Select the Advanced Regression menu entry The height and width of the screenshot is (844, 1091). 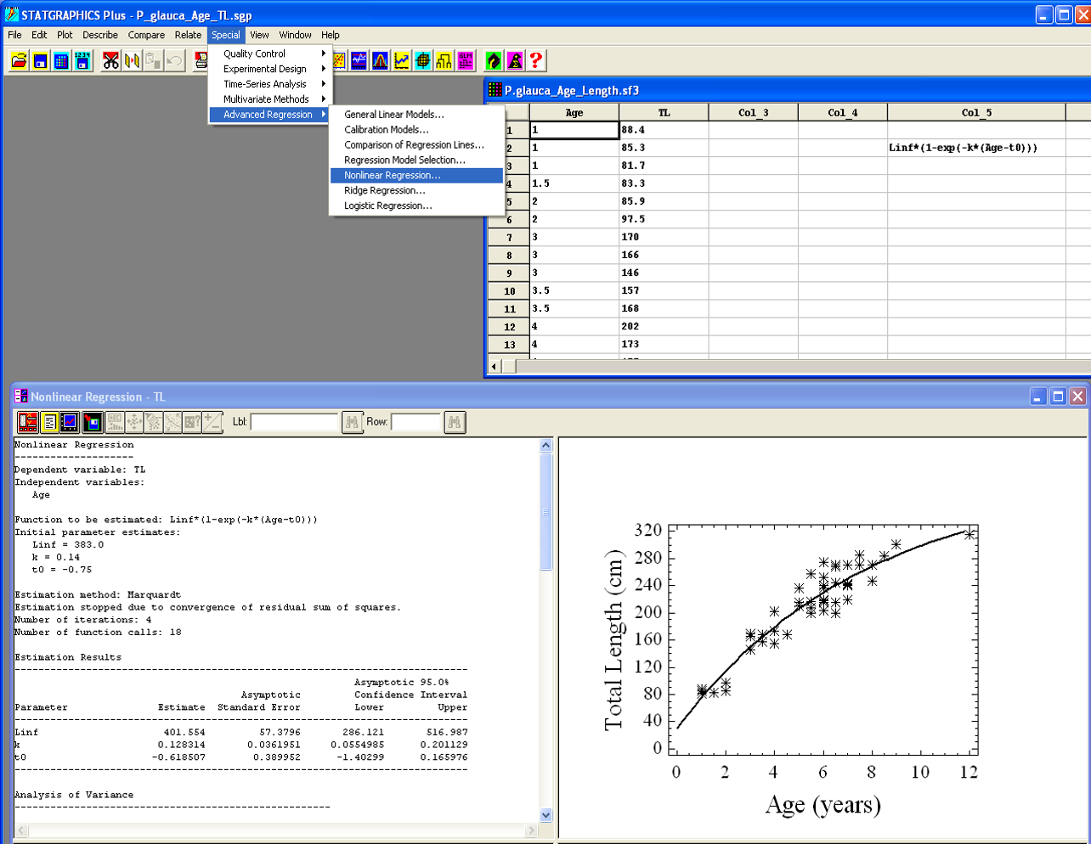[x=270, y=115]
